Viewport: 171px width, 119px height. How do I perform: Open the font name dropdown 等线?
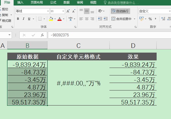[x=48, y=11]
